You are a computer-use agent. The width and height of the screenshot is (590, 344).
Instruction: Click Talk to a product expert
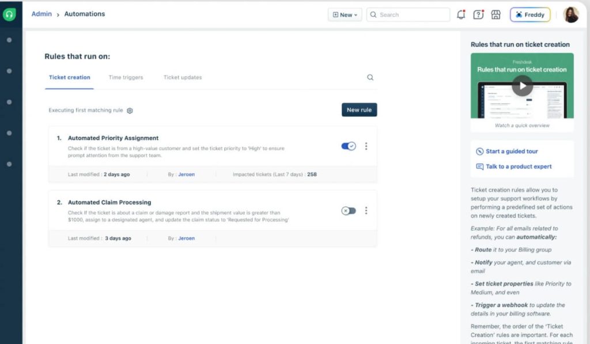[x=517, y=165]
